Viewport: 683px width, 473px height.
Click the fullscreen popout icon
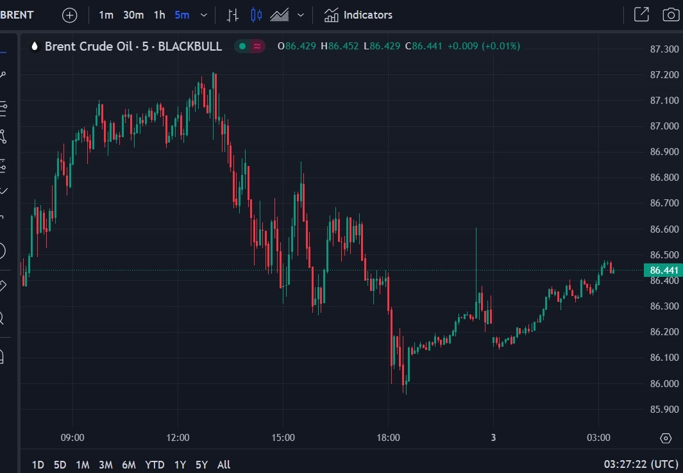coord(641,14)
